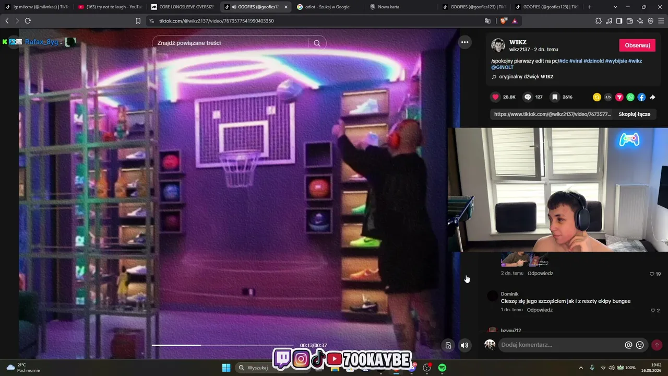This screenshot has height=376, width=668.
Task: Repost the video using yellow repost icon
Action: click(x=597, y=97)
